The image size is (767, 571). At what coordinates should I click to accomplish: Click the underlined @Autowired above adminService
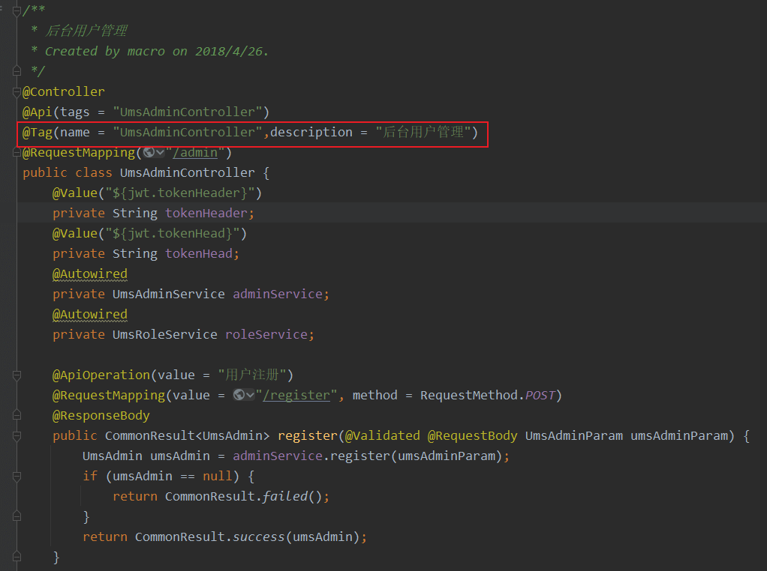tap(89, 274)
